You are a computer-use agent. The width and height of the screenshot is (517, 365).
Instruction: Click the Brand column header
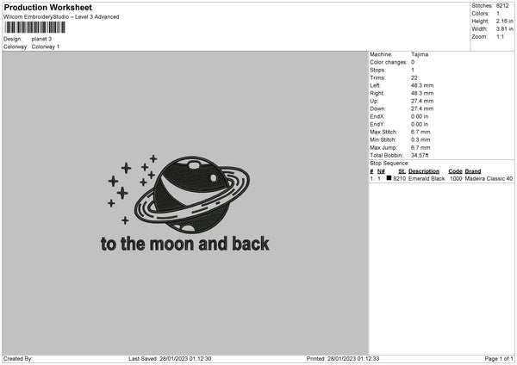point(473,171)
